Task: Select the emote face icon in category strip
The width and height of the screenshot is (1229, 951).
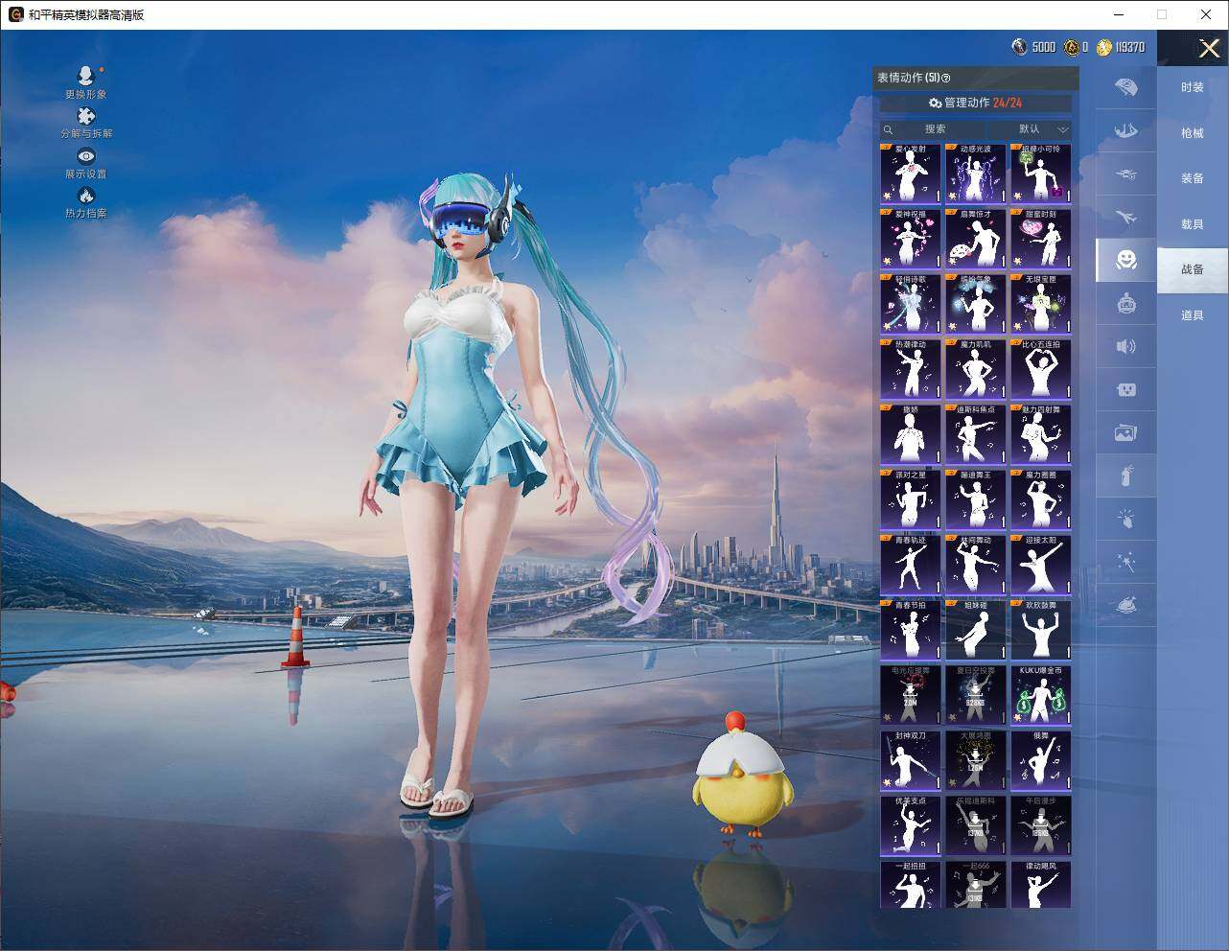Action: click(x=1125, y=260)
